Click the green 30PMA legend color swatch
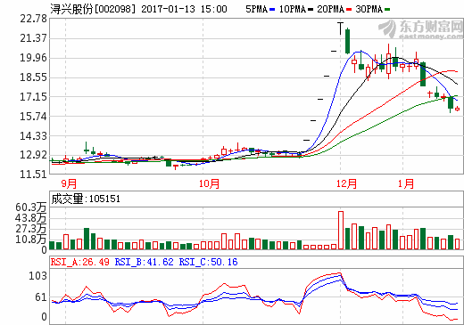The image size is (464, 325). click(x=387, y=10)
